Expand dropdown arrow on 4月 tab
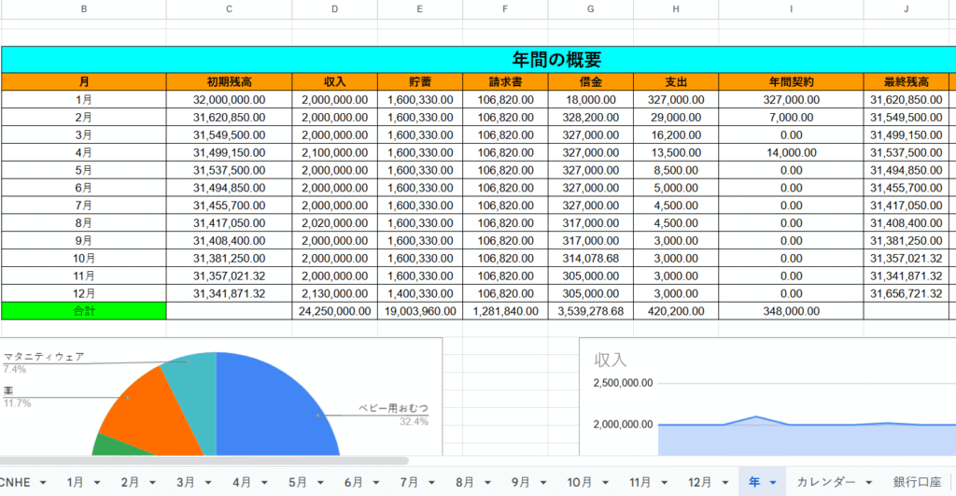 pyautogui.click(x=264, y=483)
